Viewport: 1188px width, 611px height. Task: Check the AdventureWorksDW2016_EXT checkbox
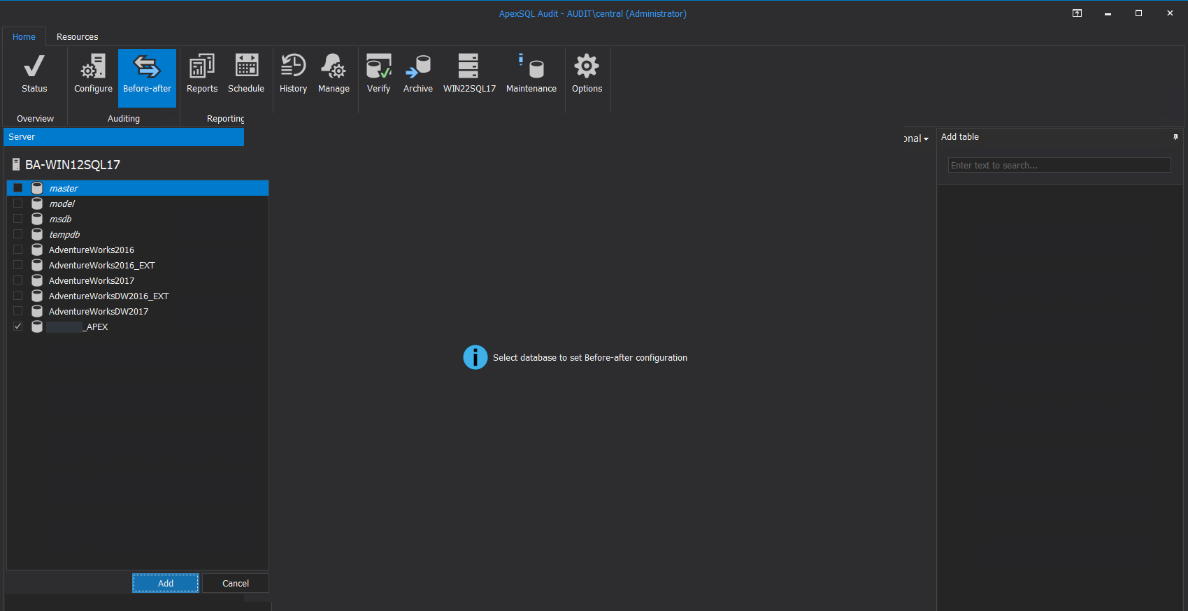pyautogui.click(x=18, y=296)
